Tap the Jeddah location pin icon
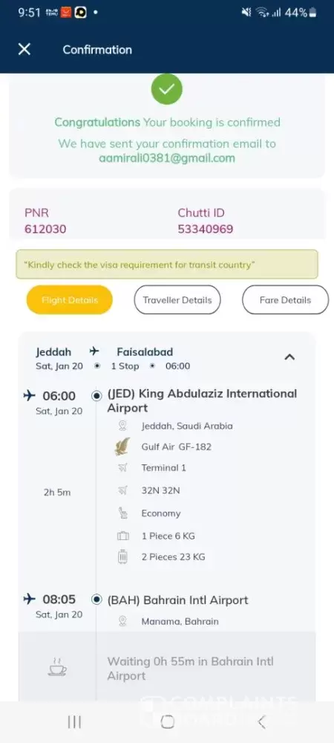 pos(122,426)
